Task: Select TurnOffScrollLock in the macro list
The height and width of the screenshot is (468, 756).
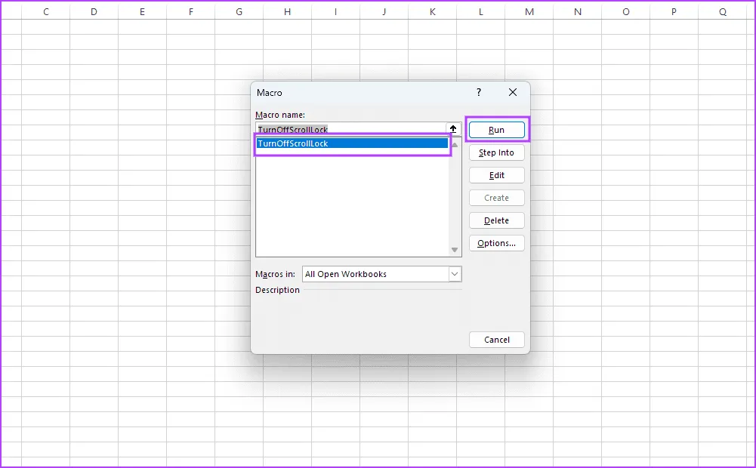Action: (351, 143)
